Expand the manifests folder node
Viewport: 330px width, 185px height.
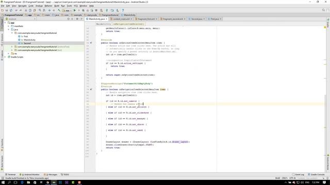(x=9, y=26)
